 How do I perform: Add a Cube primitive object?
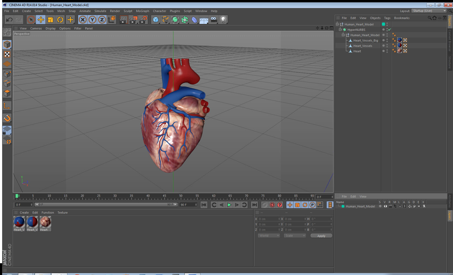(156, 20)
